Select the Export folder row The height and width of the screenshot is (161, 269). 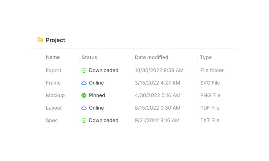[53, 71]
